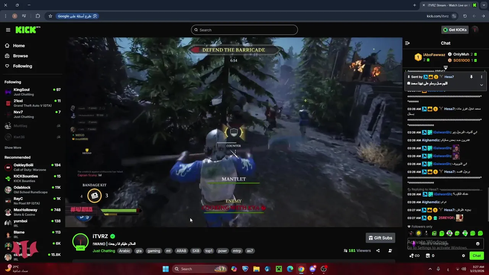Open the tab search dropdown arrow

pyautogui.click(x=484, y=5)
